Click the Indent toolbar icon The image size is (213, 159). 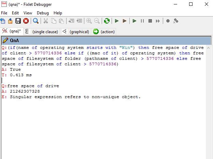tap(71, 21)
